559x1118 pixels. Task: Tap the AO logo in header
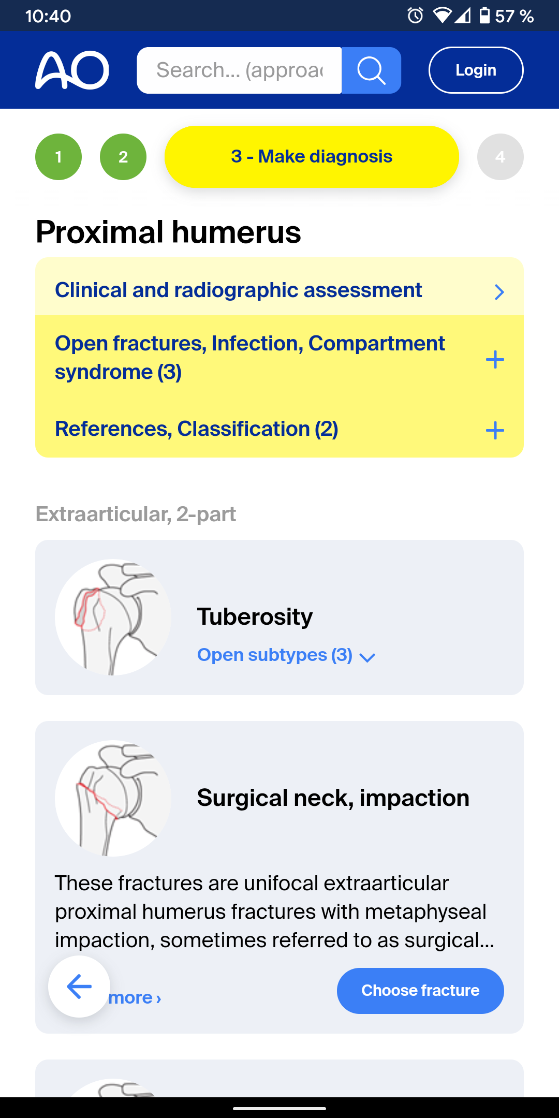pyautogui.click(x=72, y=70)
